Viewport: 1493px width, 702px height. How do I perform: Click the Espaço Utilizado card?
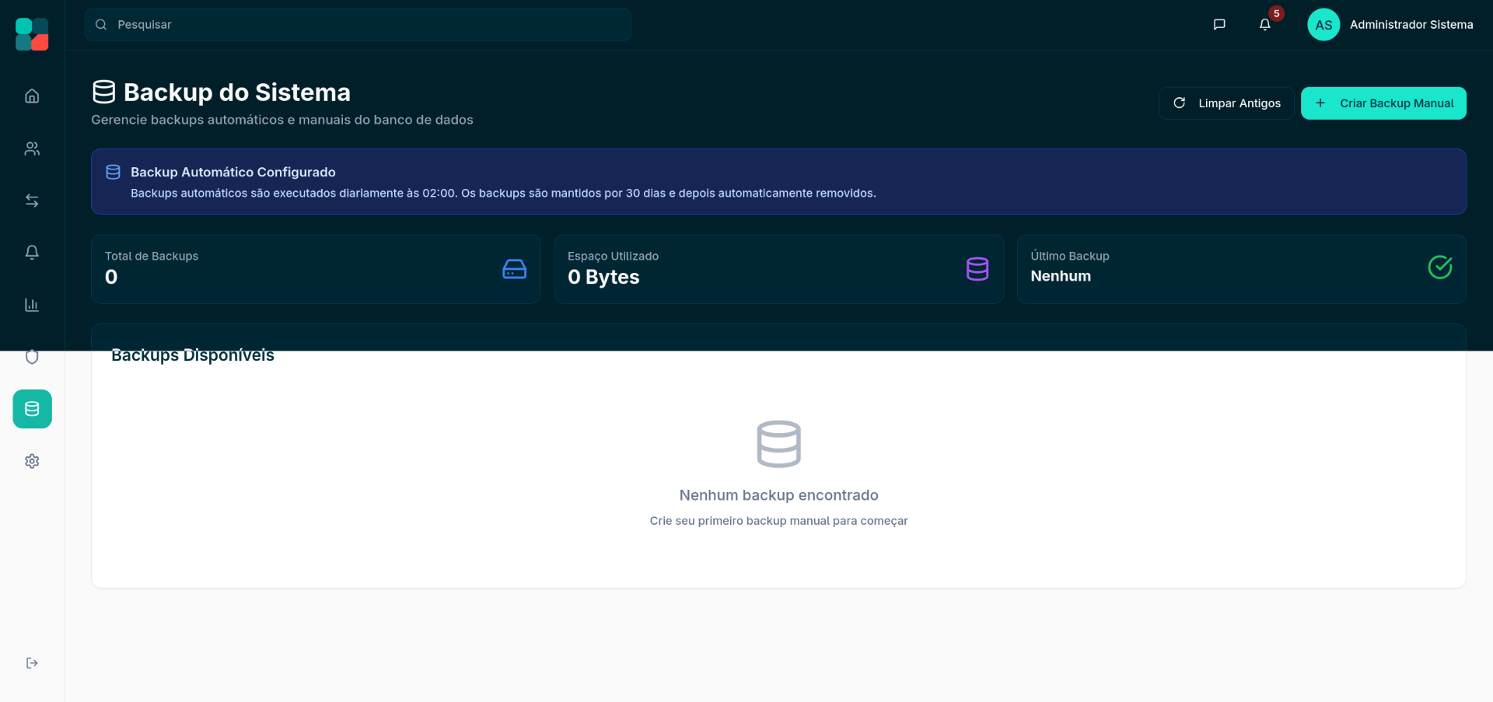coord(778,269)
